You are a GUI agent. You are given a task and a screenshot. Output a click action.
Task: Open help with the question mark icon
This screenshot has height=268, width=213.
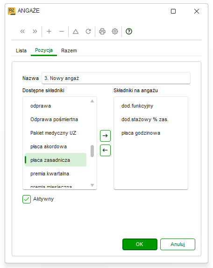click(129, 31)
